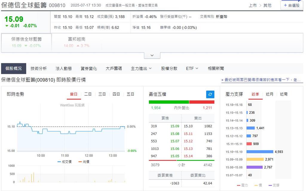Open the 上市 breadcrumb link
Image resolution: width=306 pixels, height=191 pixels.
click(253, 5)
